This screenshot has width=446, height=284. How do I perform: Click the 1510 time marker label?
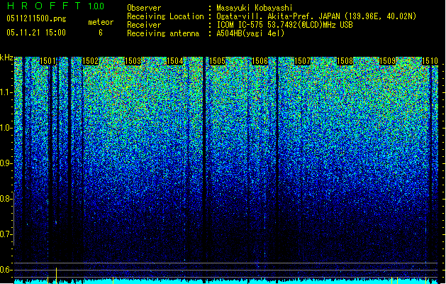[x=430, y=61]
